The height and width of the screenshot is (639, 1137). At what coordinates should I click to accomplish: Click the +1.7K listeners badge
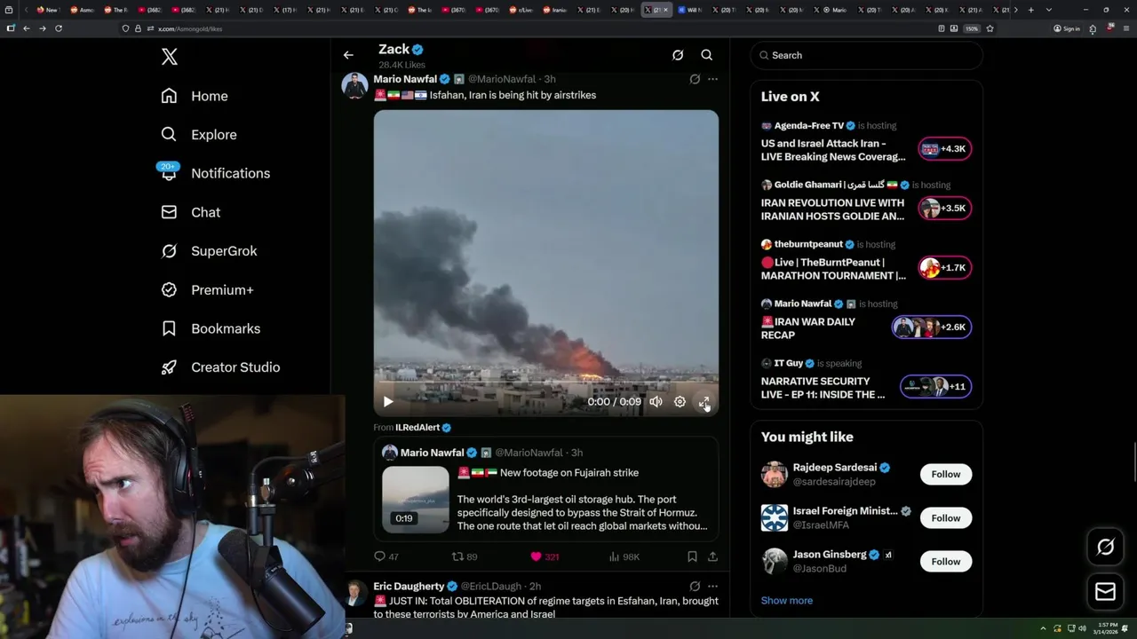pos(945,268)
